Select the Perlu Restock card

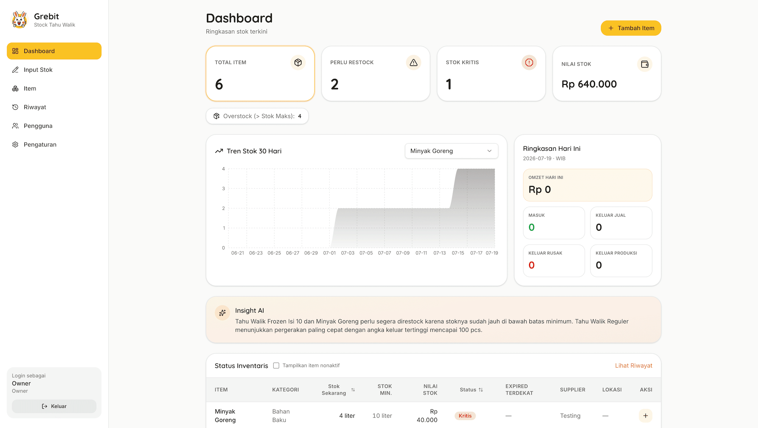[375, 73]
